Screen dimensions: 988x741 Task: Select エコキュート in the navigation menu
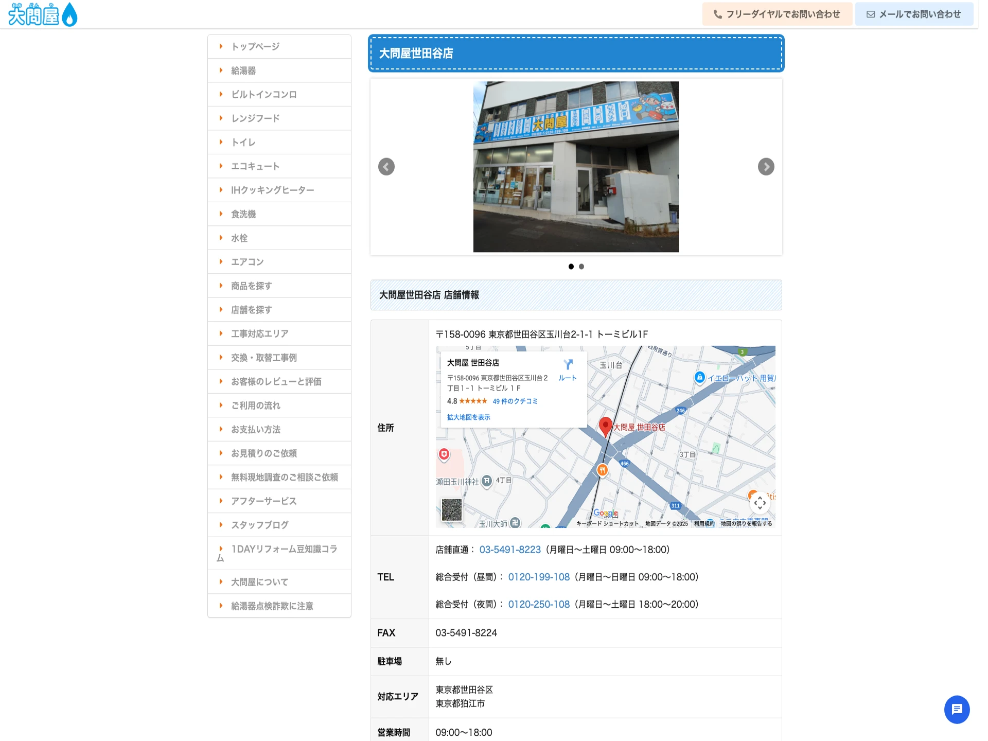(255, 166)
